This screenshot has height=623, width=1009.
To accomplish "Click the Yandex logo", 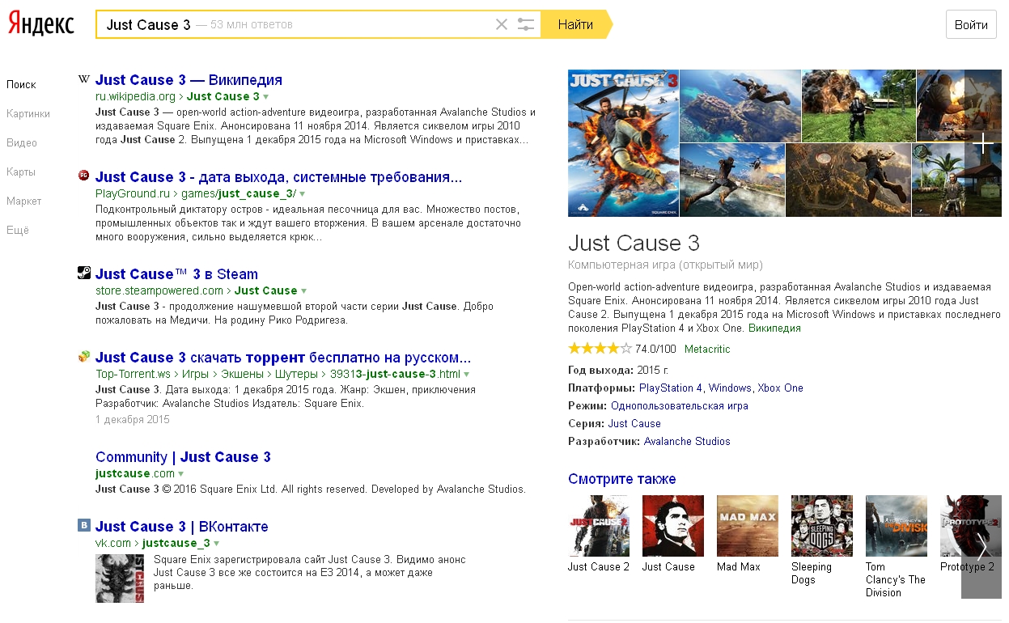I will pyautogui.click(x=41, y=24).
